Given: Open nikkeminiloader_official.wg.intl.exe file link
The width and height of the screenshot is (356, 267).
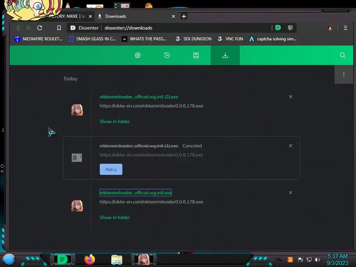Looking at the screenshot, I should [x=136, y=193].
